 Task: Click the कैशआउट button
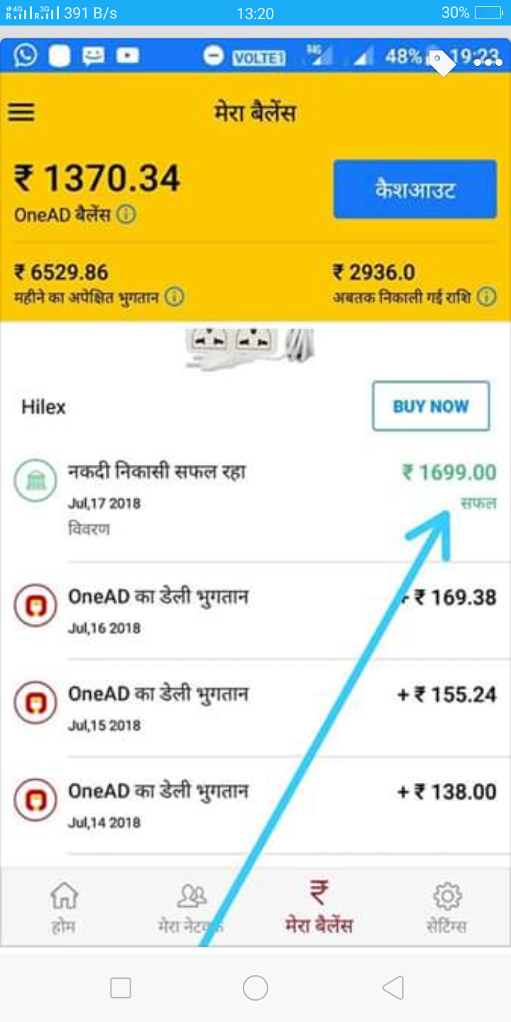415,189
